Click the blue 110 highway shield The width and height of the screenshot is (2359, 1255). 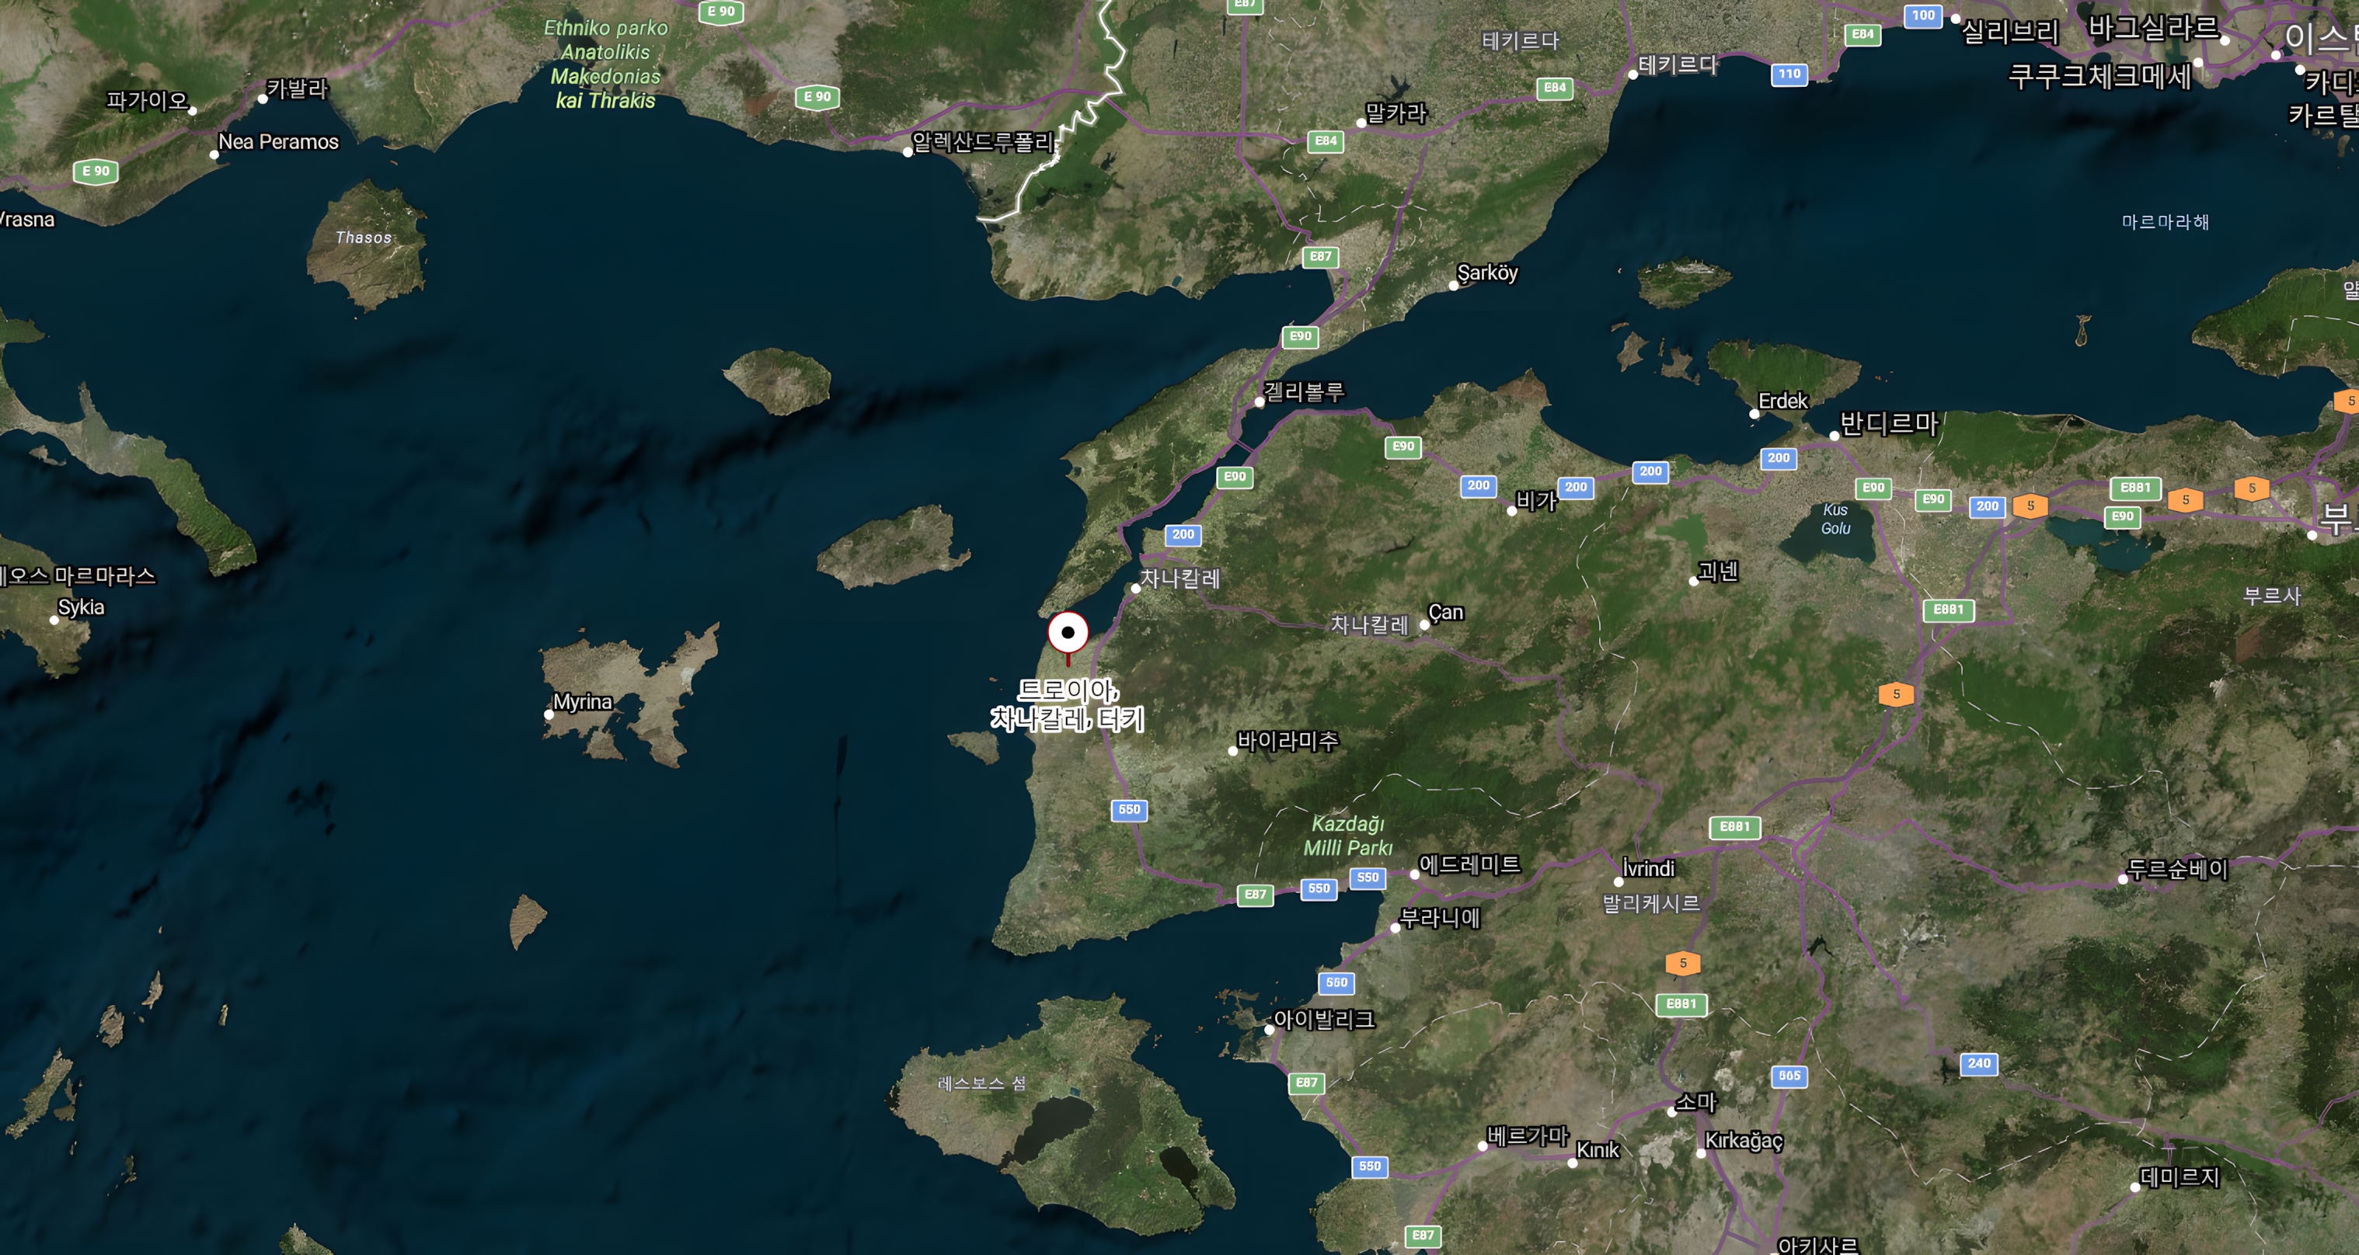1789,74
